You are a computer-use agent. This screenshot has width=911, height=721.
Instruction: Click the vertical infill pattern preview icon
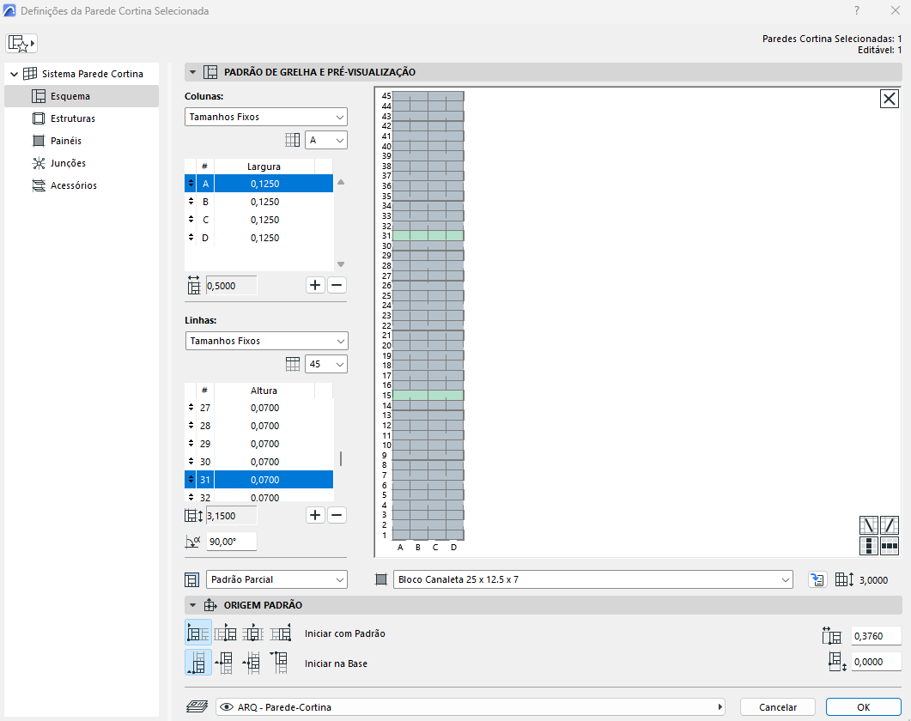tap(868, 545)
